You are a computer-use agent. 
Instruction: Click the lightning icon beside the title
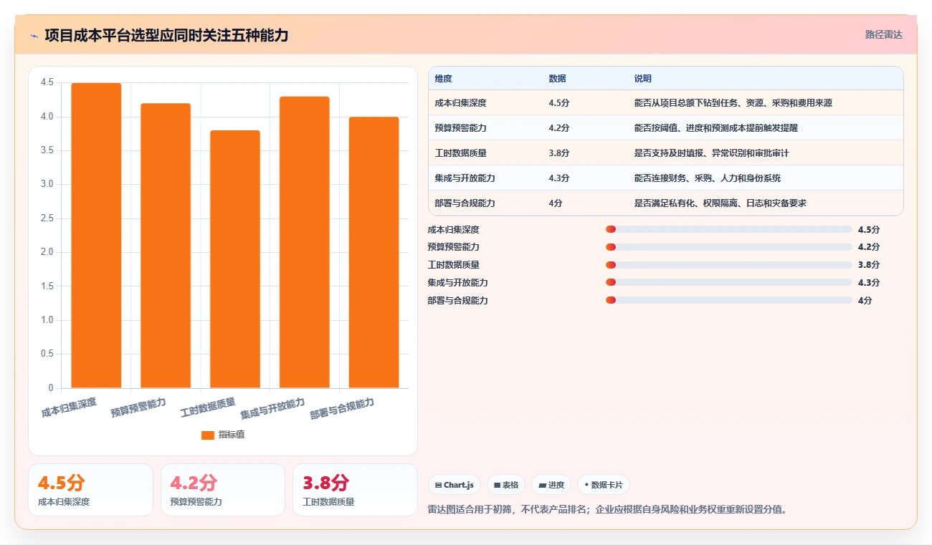(34, 35)
